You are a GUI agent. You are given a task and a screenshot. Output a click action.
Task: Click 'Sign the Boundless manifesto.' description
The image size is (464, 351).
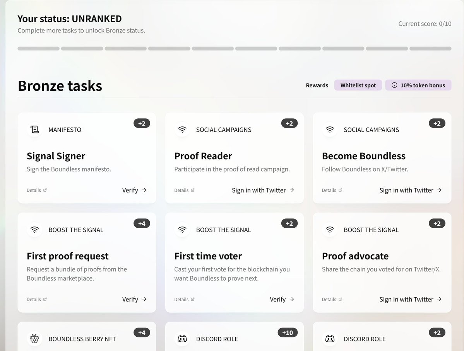tap(68, 169)
